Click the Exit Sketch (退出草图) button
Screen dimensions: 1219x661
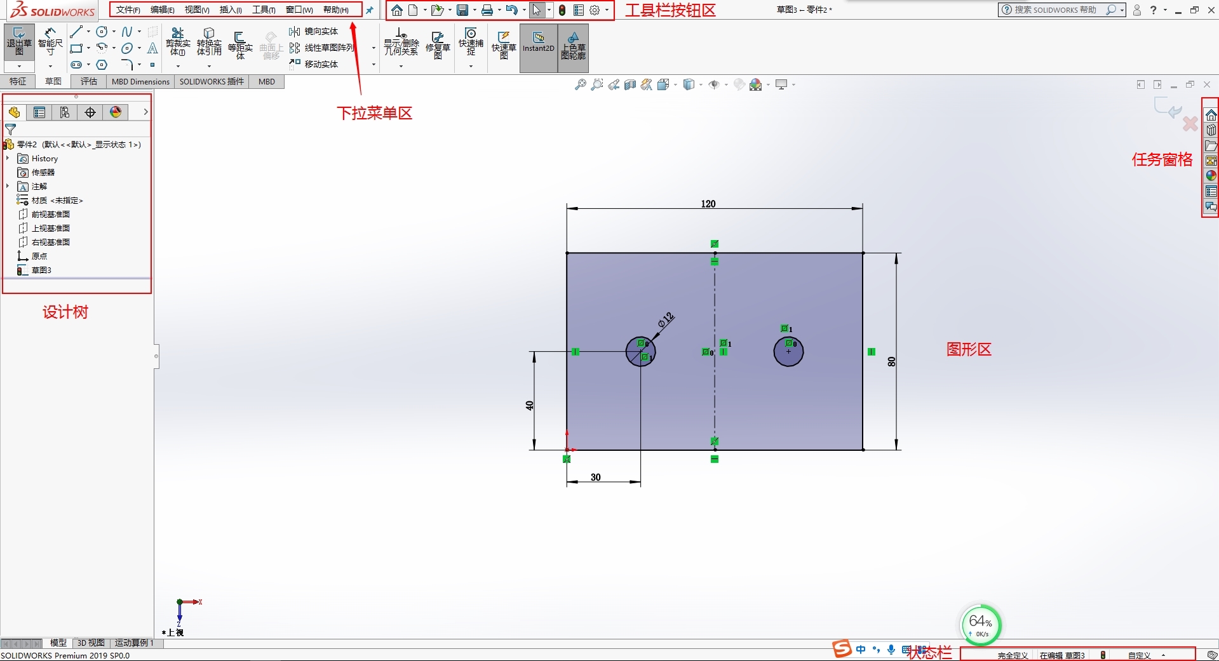[19, 42]
